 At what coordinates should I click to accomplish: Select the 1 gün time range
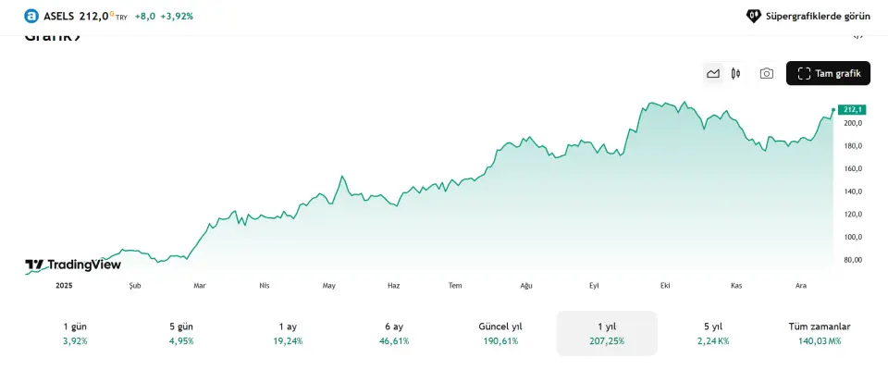pos(74,333)
